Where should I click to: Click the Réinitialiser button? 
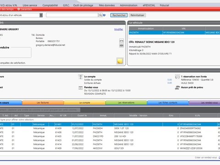[137, 15]
